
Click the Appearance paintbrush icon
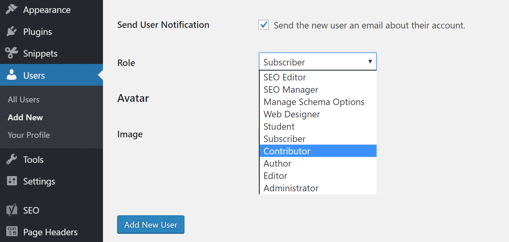[12, 9]
